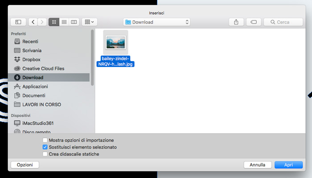The image size is (312, 178).
Task: Click the Annulla button
Action: coord(258,165)
